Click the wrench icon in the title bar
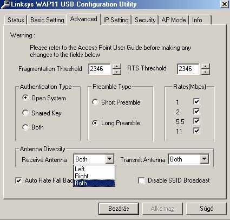 [5, 4]
